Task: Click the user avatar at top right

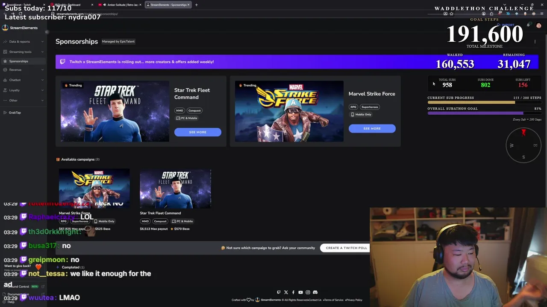Action: coord(538,26)
